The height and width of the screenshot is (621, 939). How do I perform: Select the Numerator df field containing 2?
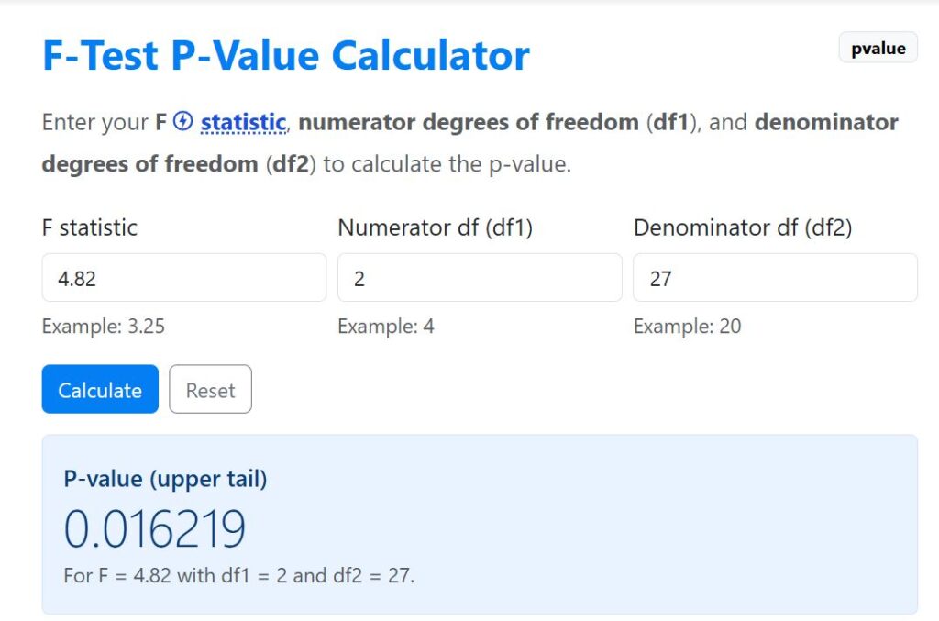pyautogui.click(x=479, y=277)
